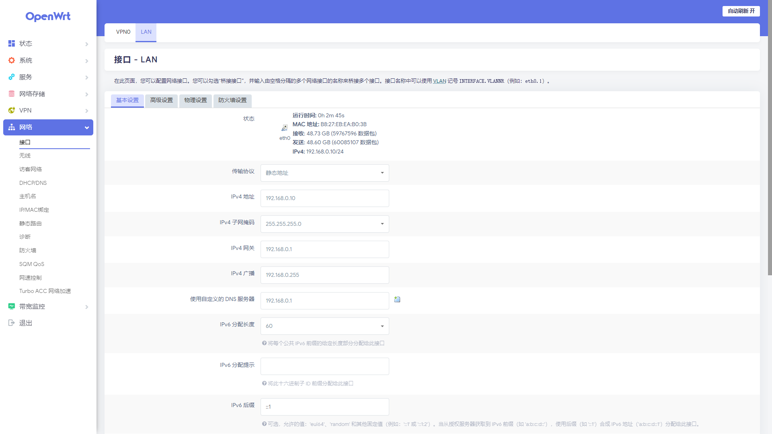This screenshot has width=772, height=434.
Task: Focus the IPv4 地址 input field
Action: pyautogui.click(x=324, y=198)
